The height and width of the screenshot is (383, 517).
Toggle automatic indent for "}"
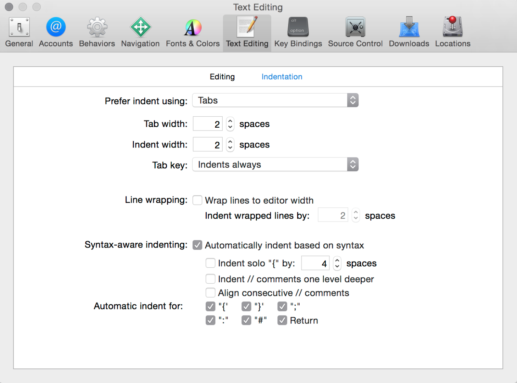(x=246, y=306)
